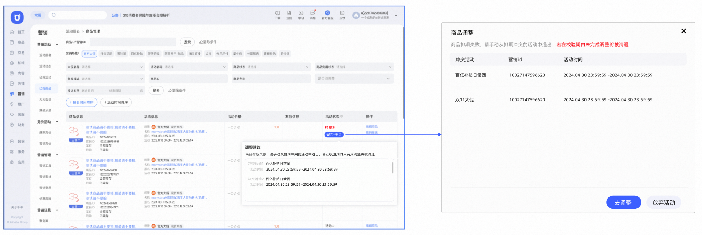Screen dimensions: 702x235
Task: Collapse the 竞价活动 sidebar group
Action: click(57, 122)
